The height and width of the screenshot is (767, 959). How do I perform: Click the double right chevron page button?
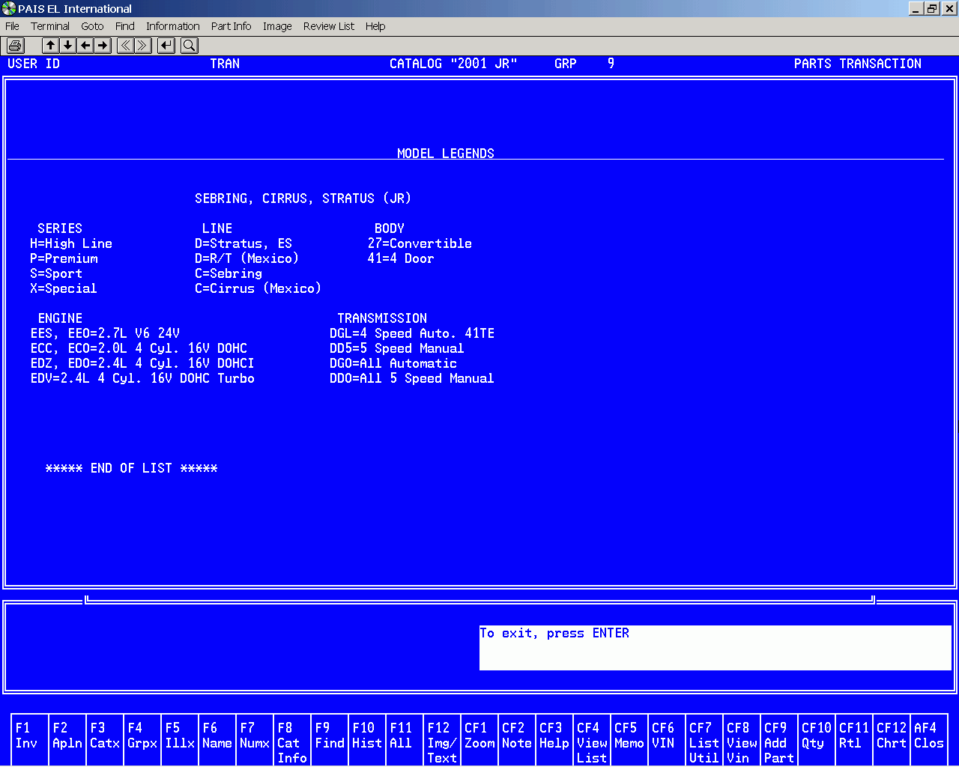(x=143, y=46)
